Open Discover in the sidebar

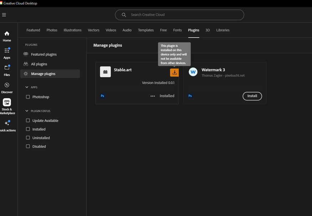(x=7, y=87)
